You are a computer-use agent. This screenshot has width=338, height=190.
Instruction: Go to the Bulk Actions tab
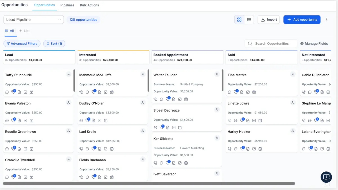(89, 5)
